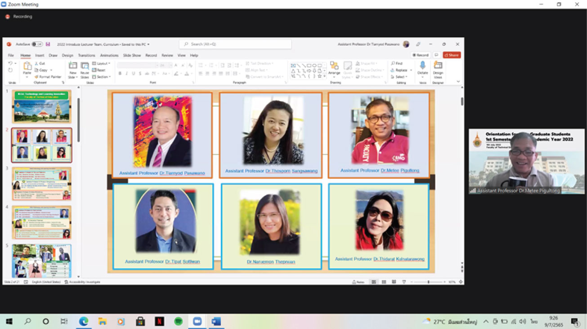Viewport: 587px width, 329px height.
Task: Toggle Italic formatting
Action: pyautogui.click(x=127, y=73)
